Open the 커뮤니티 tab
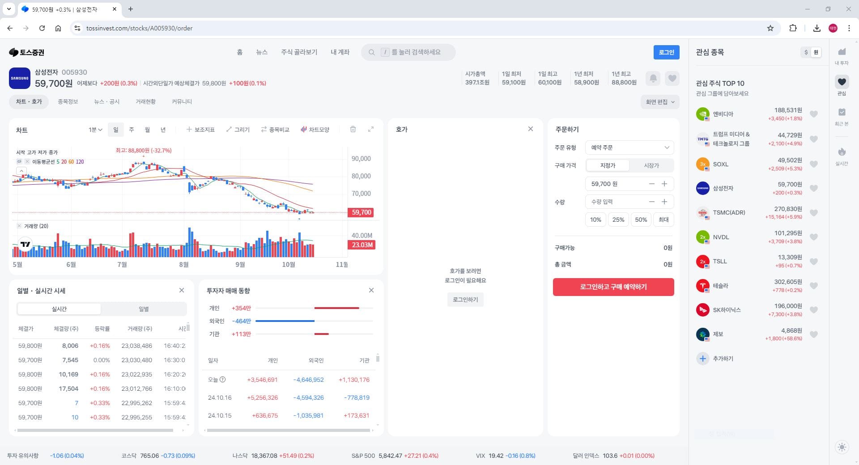859x465 pixels. pyautogui.click(x=182, y=102)
